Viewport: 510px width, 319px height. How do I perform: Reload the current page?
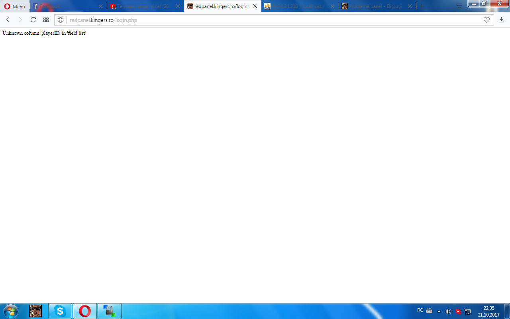point(33,20)
